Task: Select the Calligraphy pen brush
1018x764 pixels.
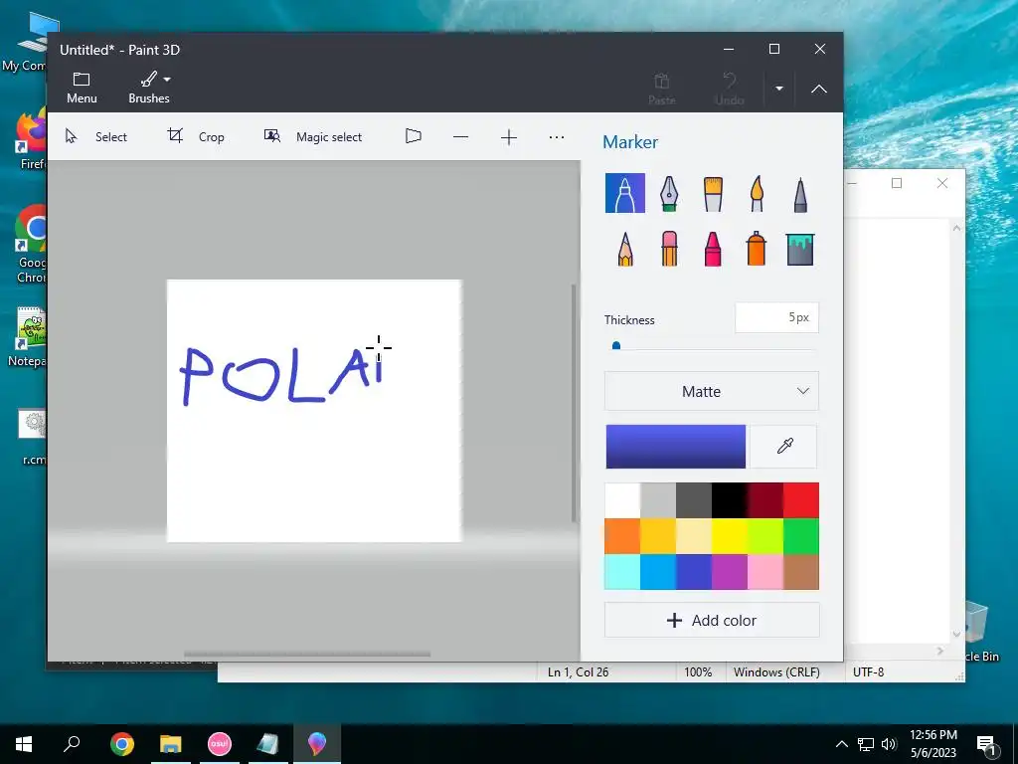Action: pyautogui.click(x=669, y=193)
